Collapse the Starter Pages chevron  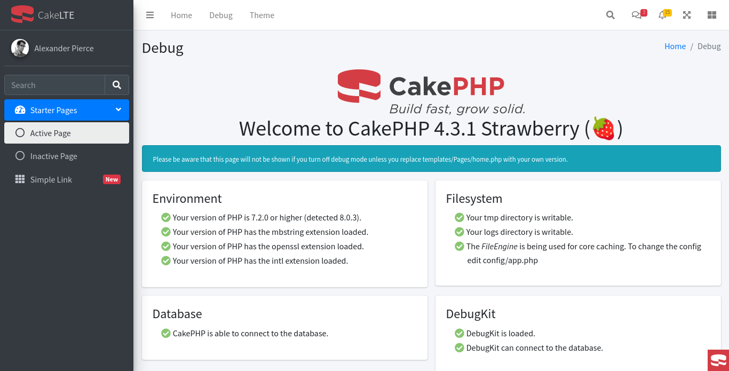tap(118, 109)
